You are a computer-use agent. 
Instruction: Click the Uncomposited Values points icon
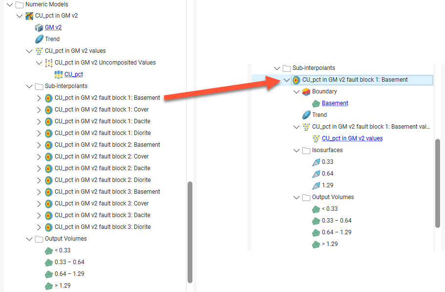tap(48, 63)
